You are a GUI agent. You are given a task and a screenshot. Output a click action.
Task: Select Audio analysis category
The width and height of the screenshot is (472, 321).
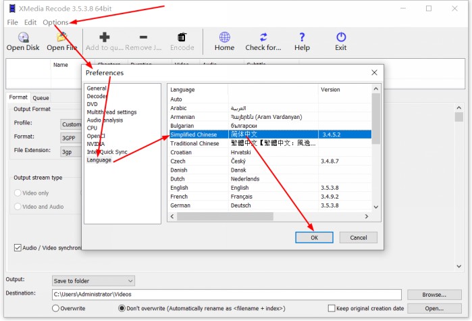tap(105, 120)
